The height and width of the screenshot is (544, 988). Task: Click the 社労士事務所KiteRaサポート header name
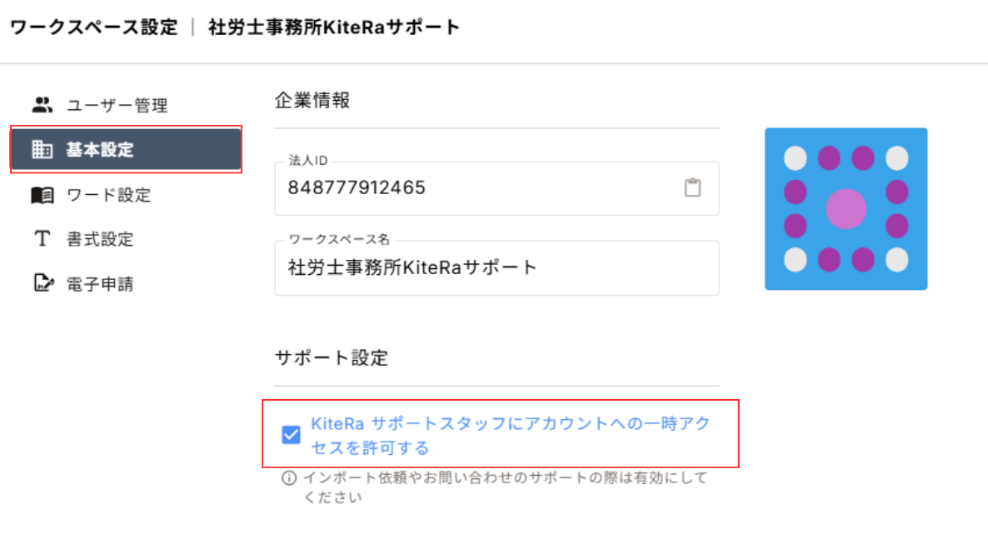click(x=333, y=27)
